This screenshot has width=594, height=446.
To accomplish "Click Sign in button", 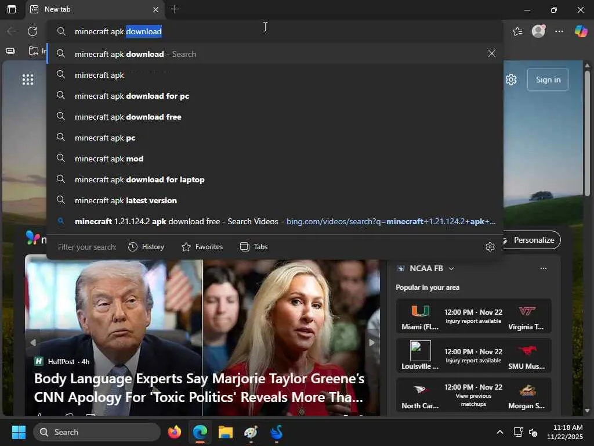I will 548,80.
